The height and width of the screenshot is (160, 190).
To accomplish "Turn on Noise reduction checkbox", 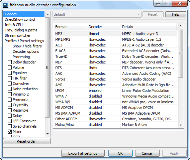I will [x=10, y=89].
